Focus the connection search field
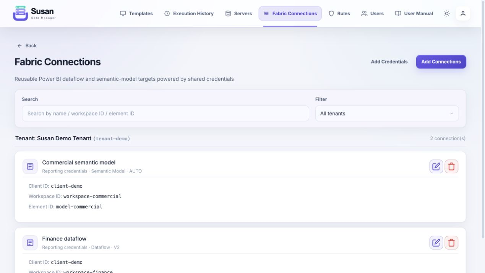 pyautogui.click(x=165, y=114)
